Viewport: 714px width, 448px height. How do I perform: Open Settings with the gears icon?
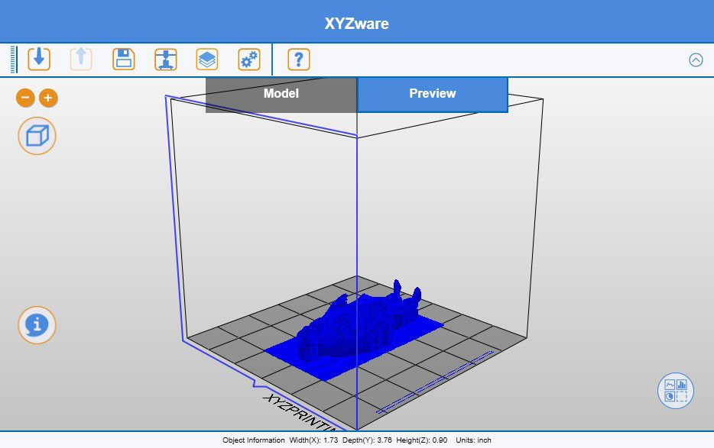click(x=249, y=59)
